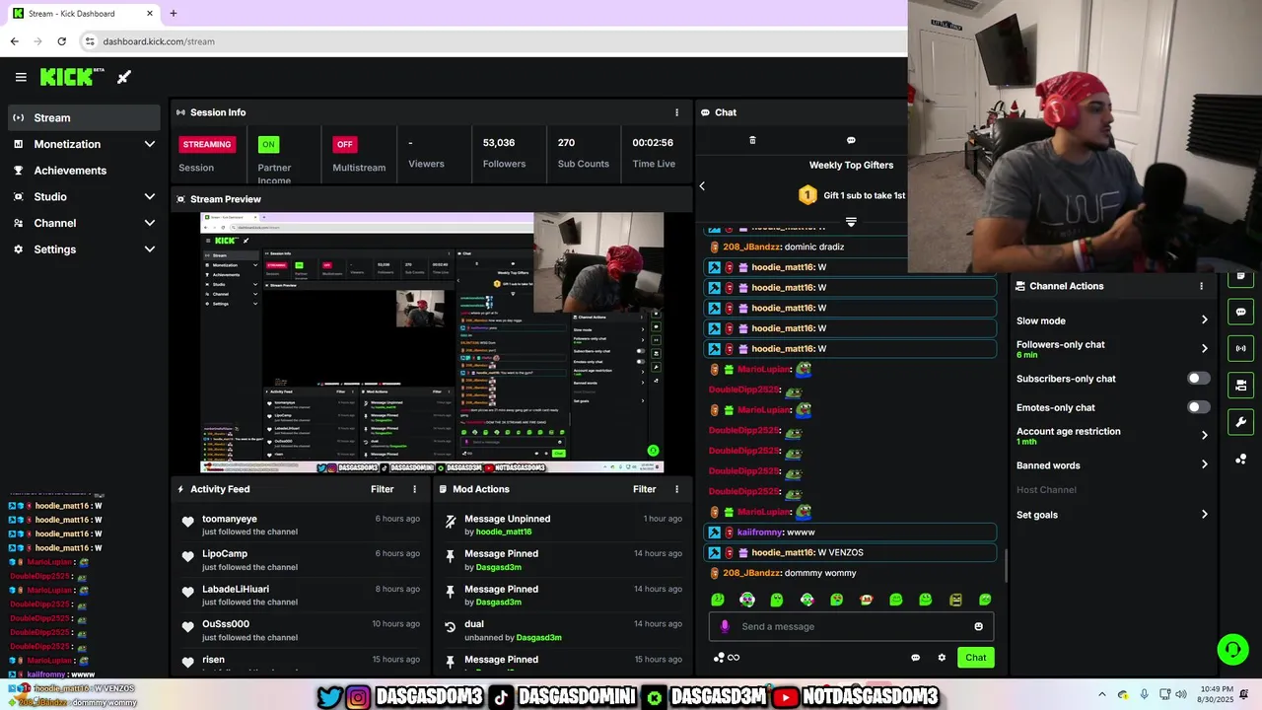The width and height of the screenshot is (1262, 710).
Task: Open the hamburger navigation menu
Action: click(x=21, y=77)
